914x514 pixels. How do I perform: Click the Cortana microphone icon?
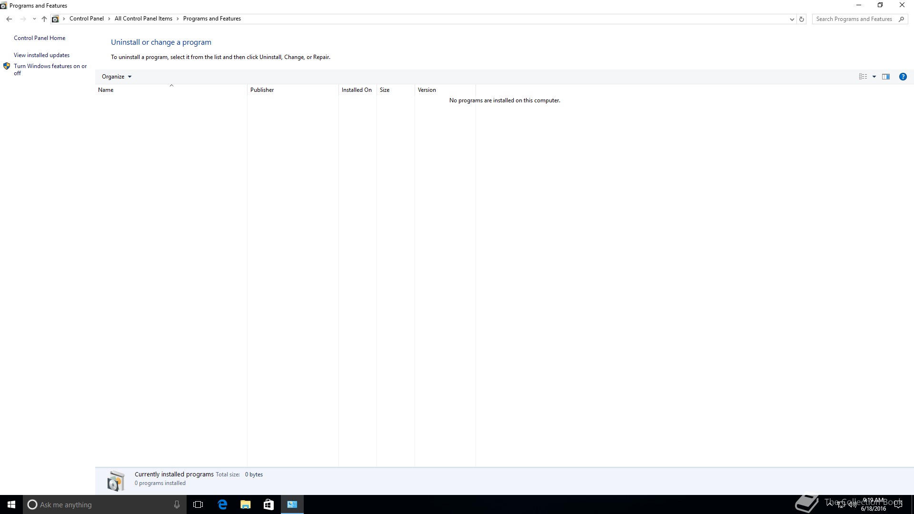[177, 504]
